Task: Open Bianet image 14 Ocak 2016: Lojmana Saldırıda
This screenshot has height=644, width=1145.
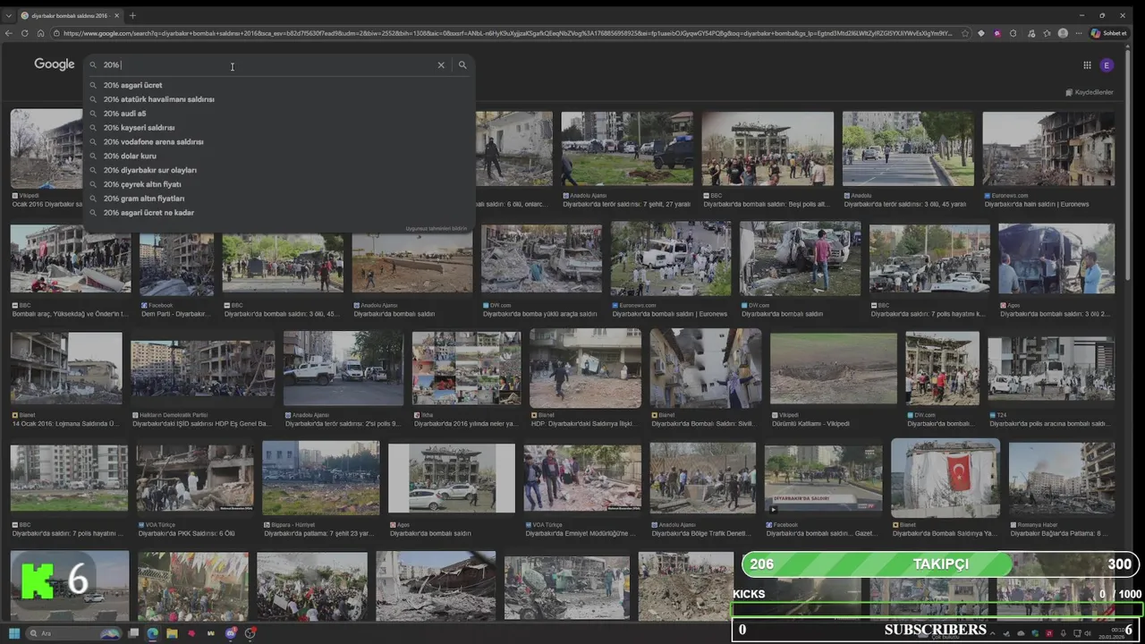Action: pyautogui.click(x=66, y=369)
